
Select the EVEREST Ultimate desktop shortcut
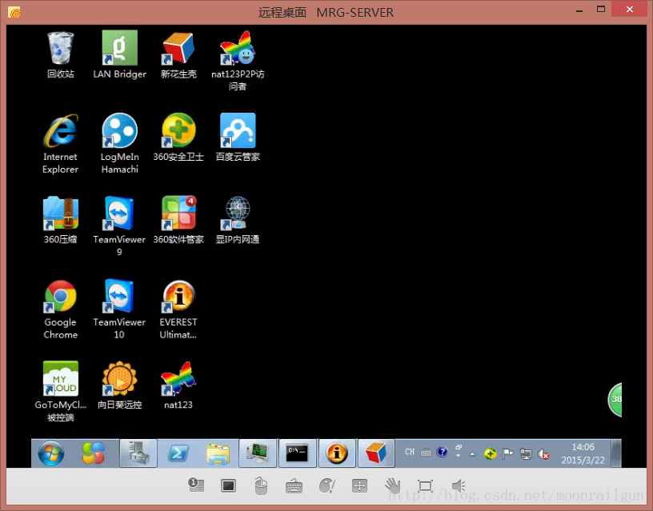[178, 309]
